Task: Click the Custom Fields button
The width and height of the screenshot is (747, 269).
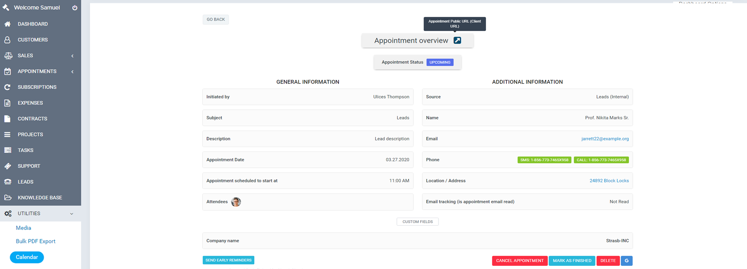Action: click(418, 222)
